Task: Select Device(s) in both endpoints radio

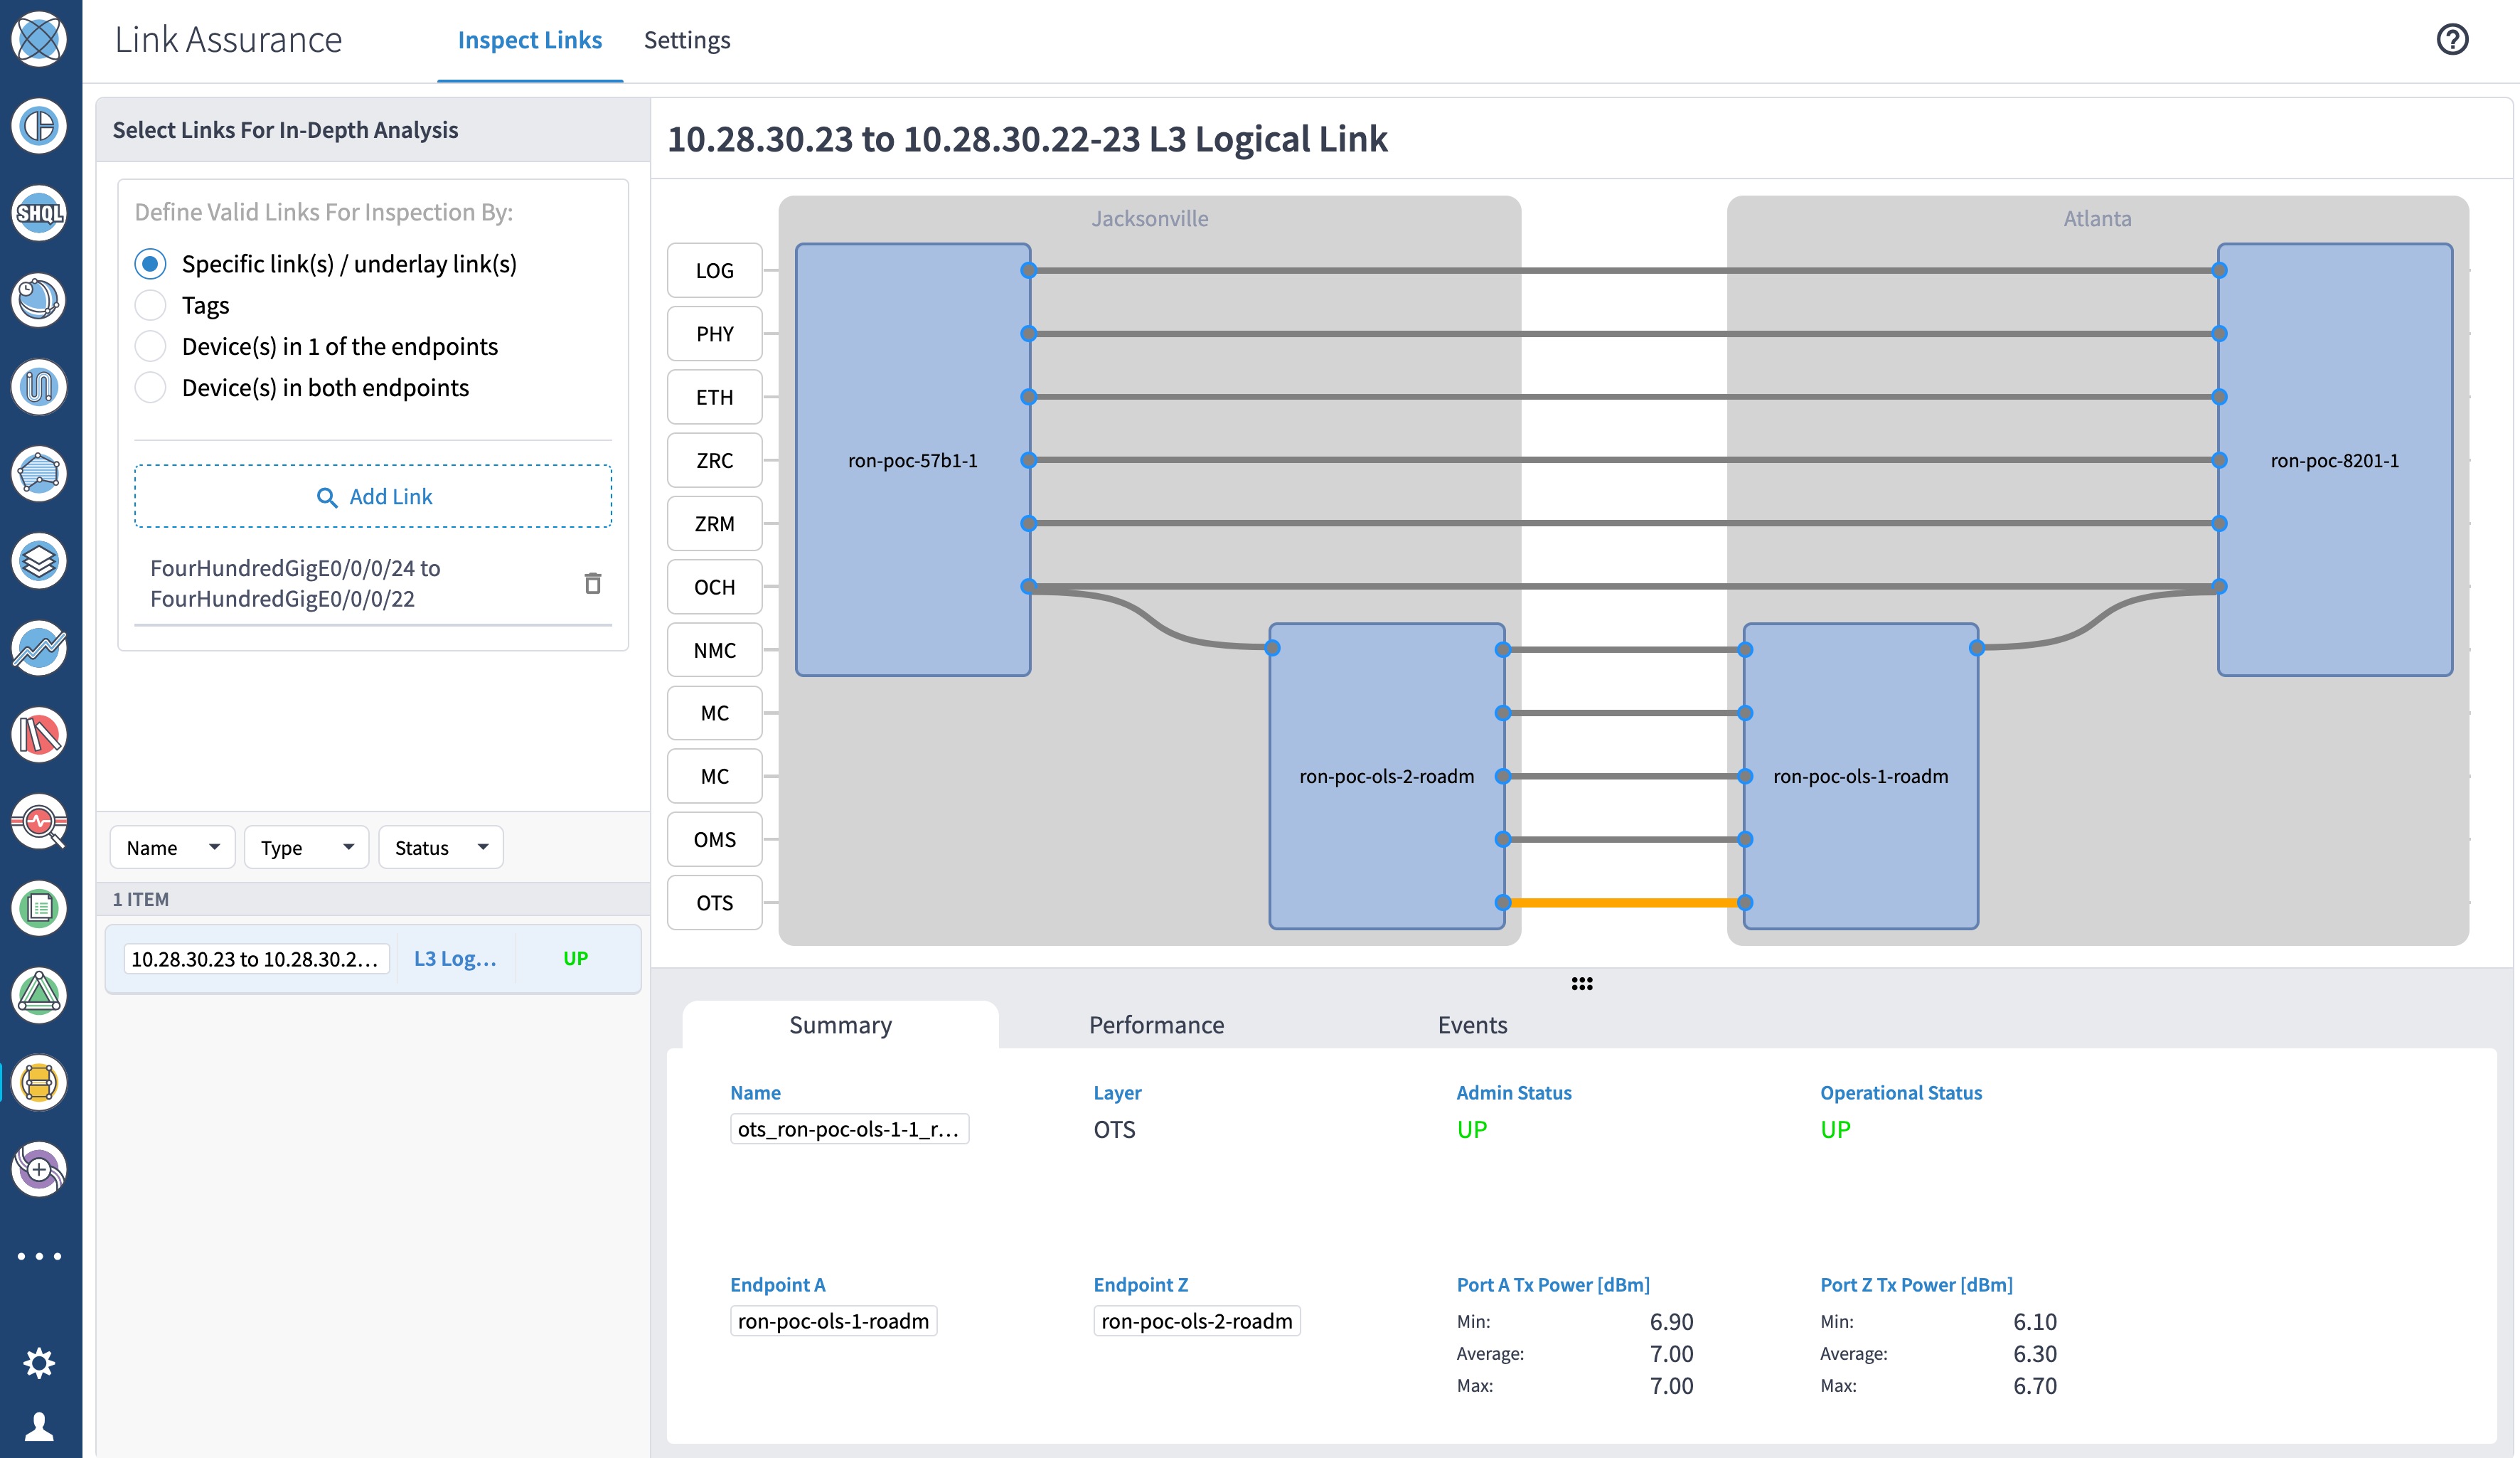Action: coord(150,388)
